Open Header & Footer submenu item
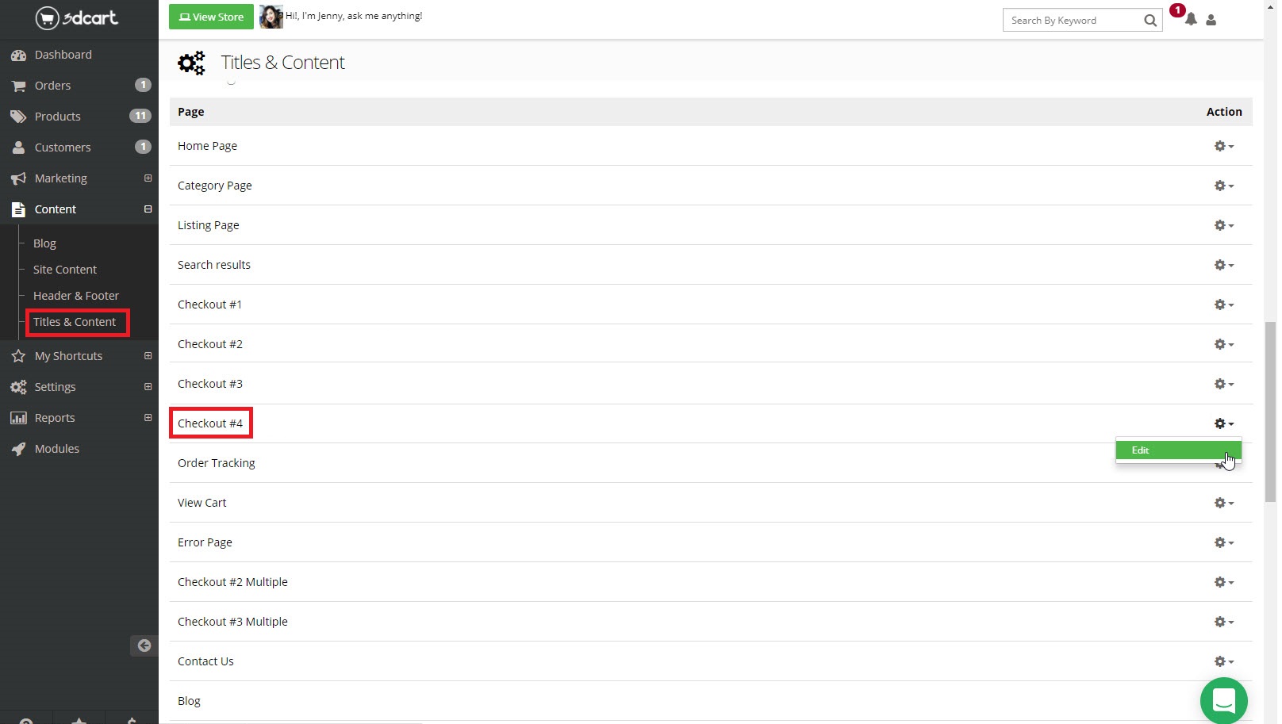The height and width of the screenshot is (724, 1282). coord(76,296)
